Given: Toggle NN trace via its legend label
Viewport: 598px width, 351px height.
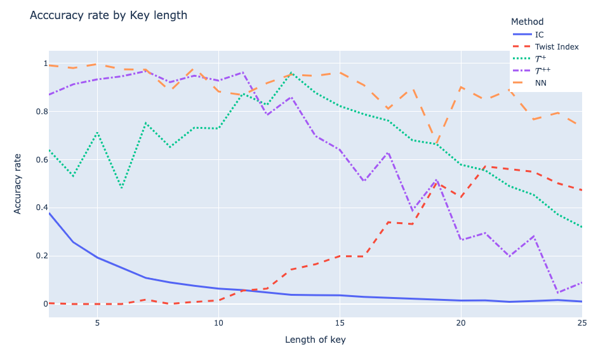Looking at the screenshot, I should (541, 83).
